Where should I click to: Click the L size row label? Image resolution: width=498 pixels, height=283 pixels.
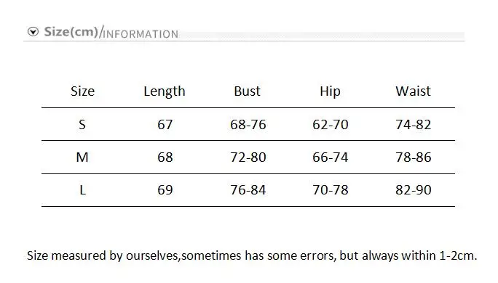click(x=82, y=190)
